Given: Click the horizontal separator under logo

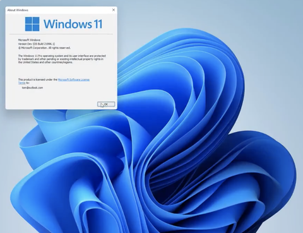Looking at the screenshot, I should [61, 34].
